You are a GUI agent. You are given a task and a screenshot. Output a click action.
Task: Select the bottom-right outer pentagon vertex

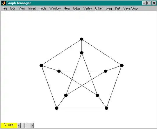(106, 108)
